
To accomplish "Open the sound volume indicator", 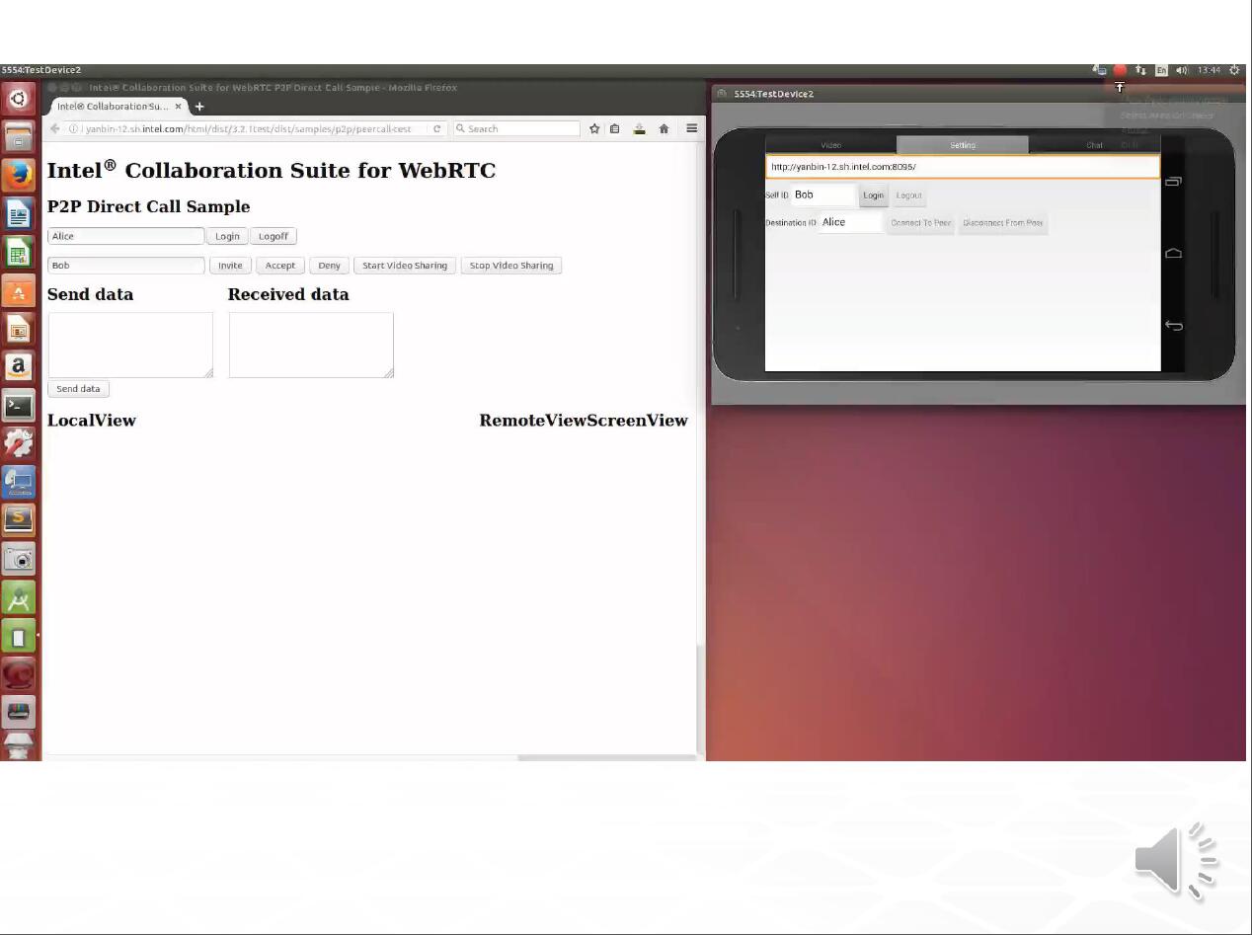I will tap(1182, 70).
